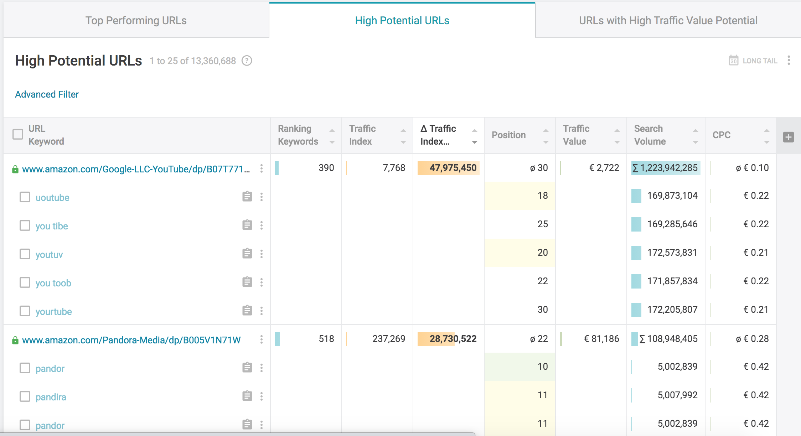The image size is (801, 436).
Task: Open kebab menu for yourtube keyword
Action: [x=262, y=311]
